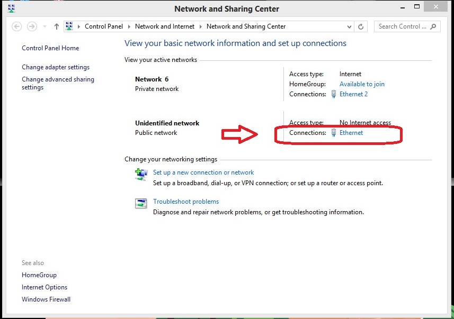Close the Network and Sharing Center window
Viewport: 454px width, 319px height.
436,7
